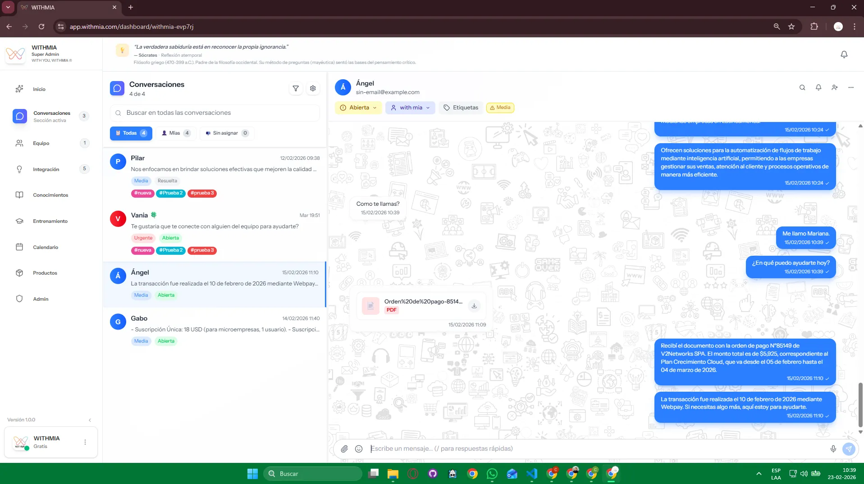Collapse the sidebar with the chevron arrow
864x484 pixels.
[x=90, y=420]
